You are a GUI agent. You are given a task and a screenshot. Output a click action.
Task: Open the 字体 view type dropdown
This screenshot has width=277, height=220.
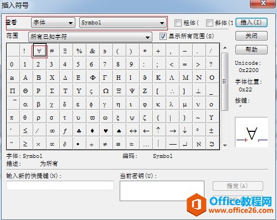coord(53,23)
